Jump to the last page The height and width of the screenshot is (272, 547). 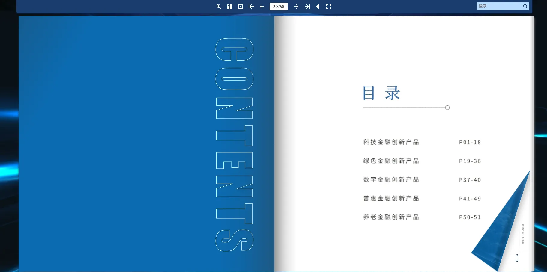[x=307, y=7]
